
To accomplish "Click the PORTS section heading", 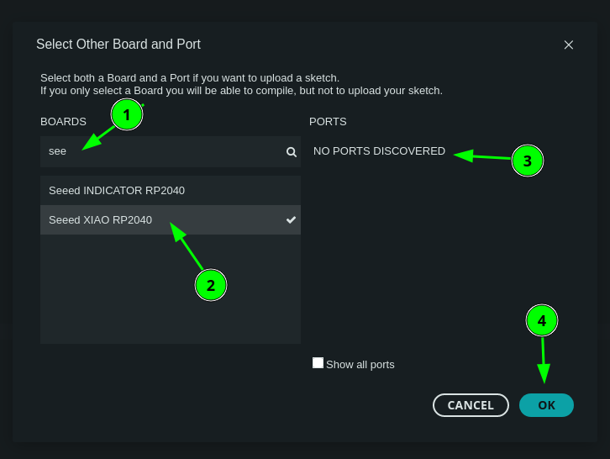I will 328,122.
